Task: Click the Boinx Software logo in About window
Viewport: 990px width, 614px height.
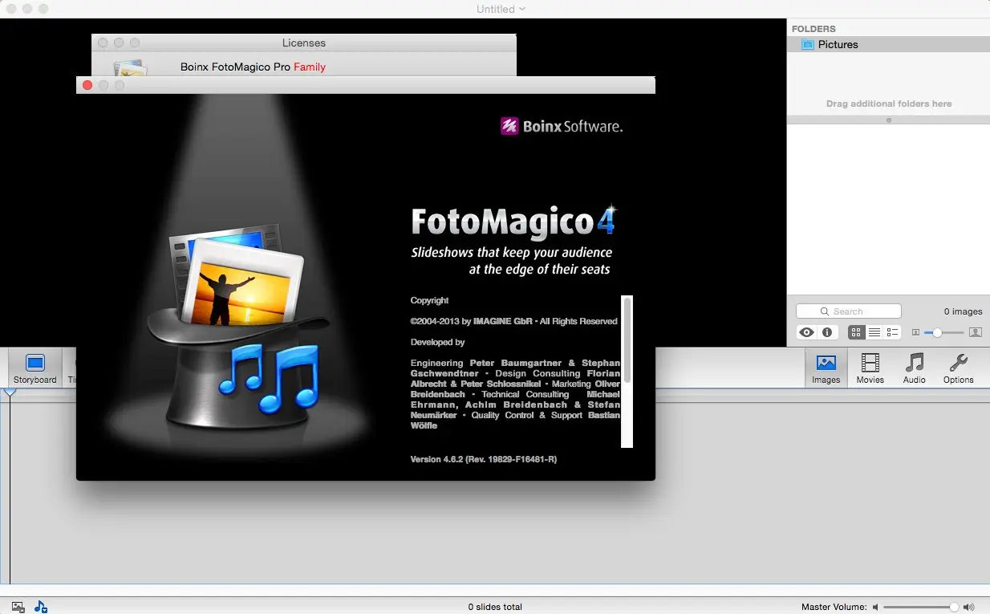Action: 561,126
